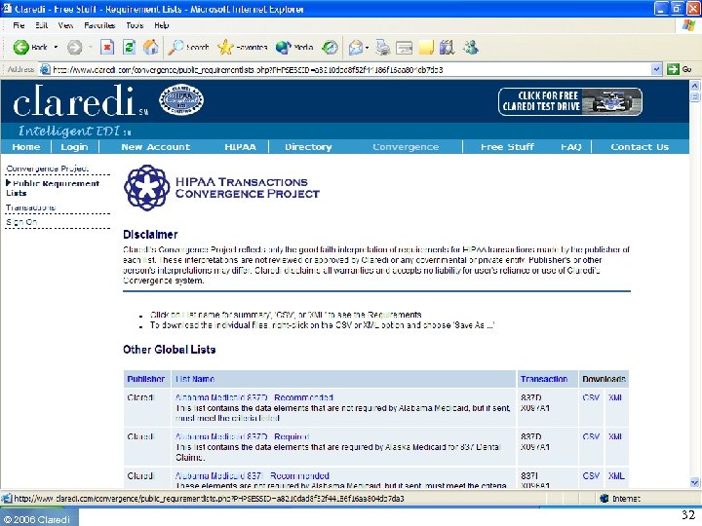
Task: Go to the Login nav tab
Action: coord(74,147)
